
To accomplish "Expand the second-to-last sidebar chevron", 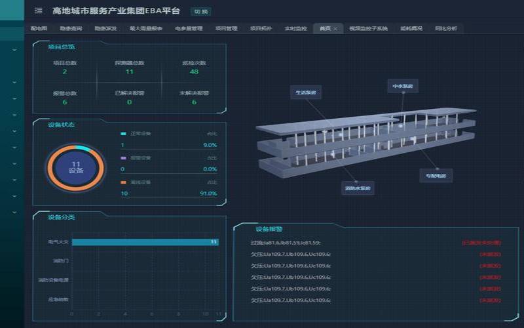I will pos(14,196).
